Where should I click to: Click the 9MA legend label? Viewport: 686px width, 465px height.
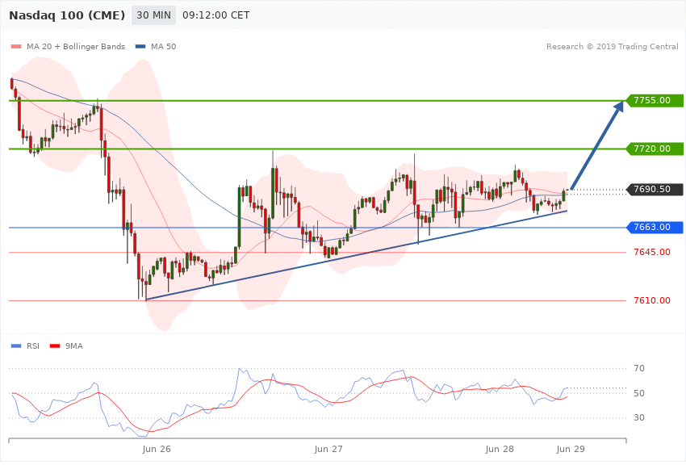pyautogui.click(x=74, y=346)
